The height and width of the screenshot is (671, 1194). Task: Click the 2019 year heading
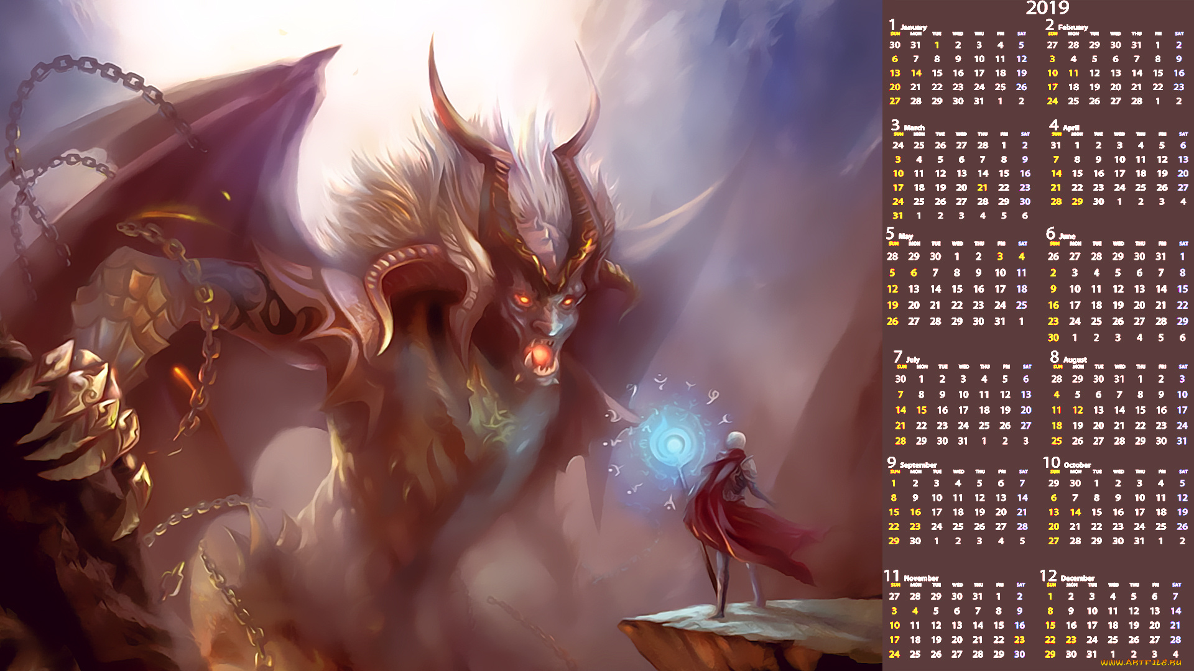point(1047,8)
